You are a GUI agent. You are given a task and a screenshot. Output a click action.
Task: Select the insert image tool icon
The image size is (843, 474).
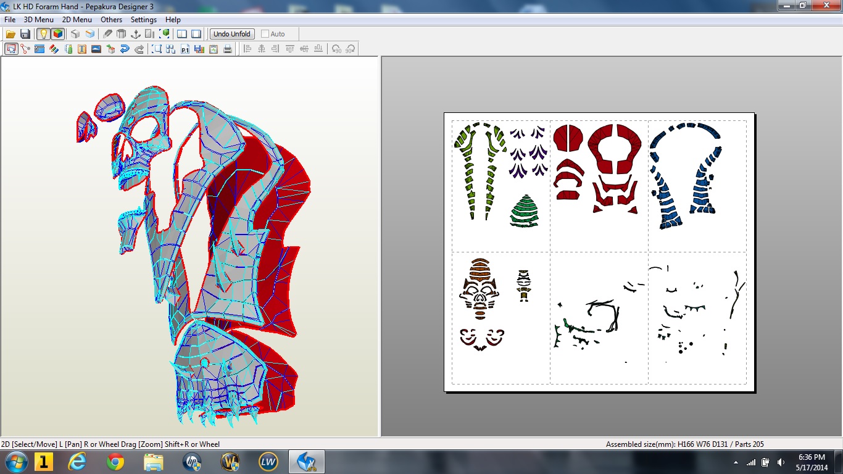96,49
